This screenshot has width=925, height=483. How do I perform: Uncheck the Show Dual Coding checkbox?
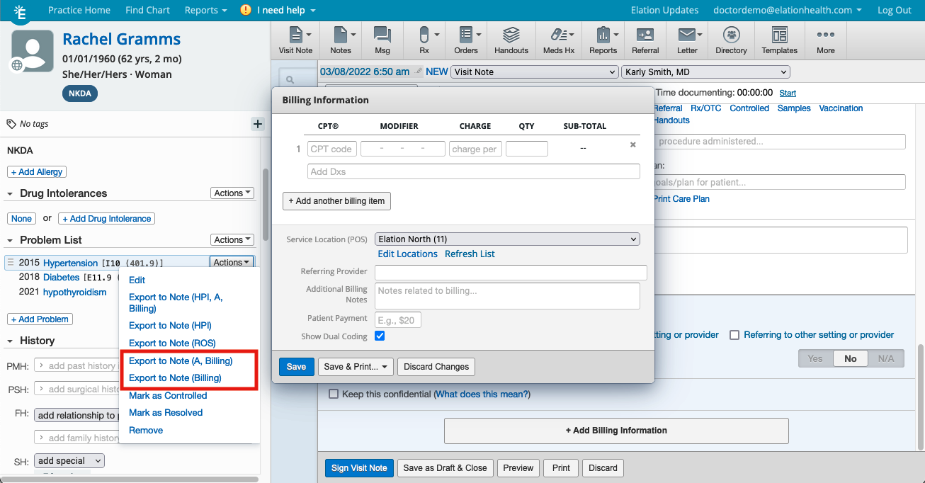[x=380, y=336]
